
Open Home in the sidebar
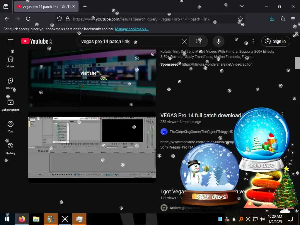click(x=11, y=62)
